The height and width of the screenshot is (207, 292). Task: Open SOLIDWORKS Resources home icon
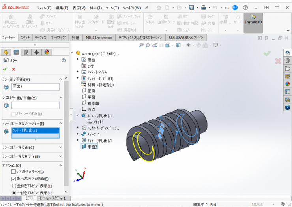[288, 53]
